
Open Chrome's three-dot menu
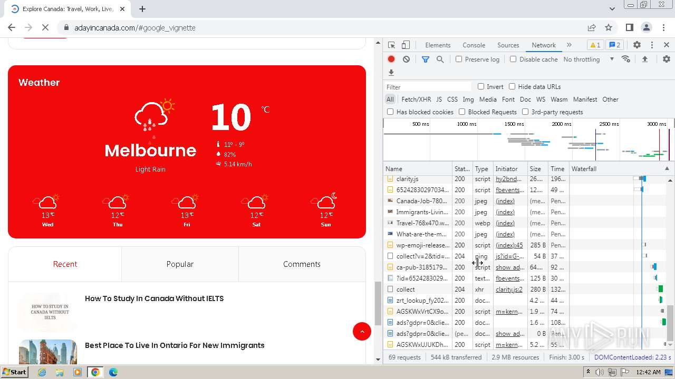tap(662, 28)
